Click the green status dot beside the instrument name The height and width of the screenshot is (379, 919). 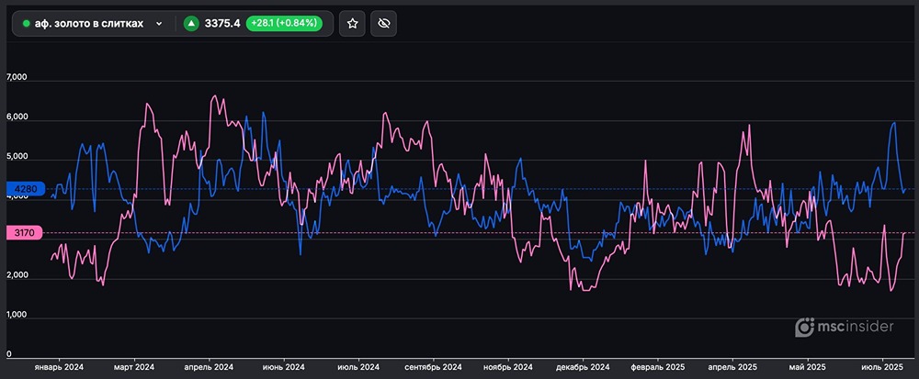tap(27, 24)
